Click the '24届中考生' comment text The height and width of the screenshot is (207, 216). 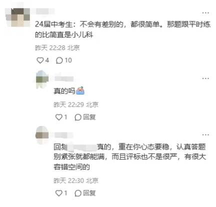point(122,29)
